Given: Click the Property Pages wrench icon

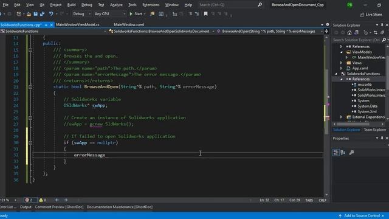Looking at the screenshot, I should coord(351,153).
